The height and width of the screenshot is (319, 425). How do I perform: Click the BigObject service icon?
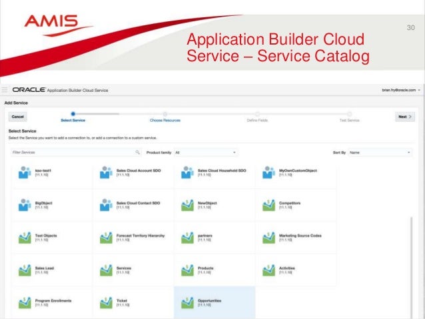[25, 205]
